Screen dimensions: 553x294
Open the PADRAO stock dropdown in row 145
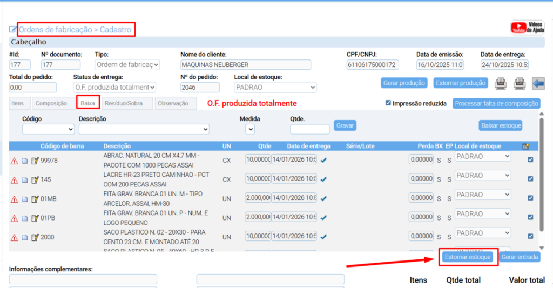tap(483, 176)
